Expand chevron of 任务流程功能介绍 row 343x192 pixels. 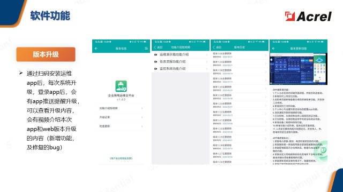coord(207,62)
